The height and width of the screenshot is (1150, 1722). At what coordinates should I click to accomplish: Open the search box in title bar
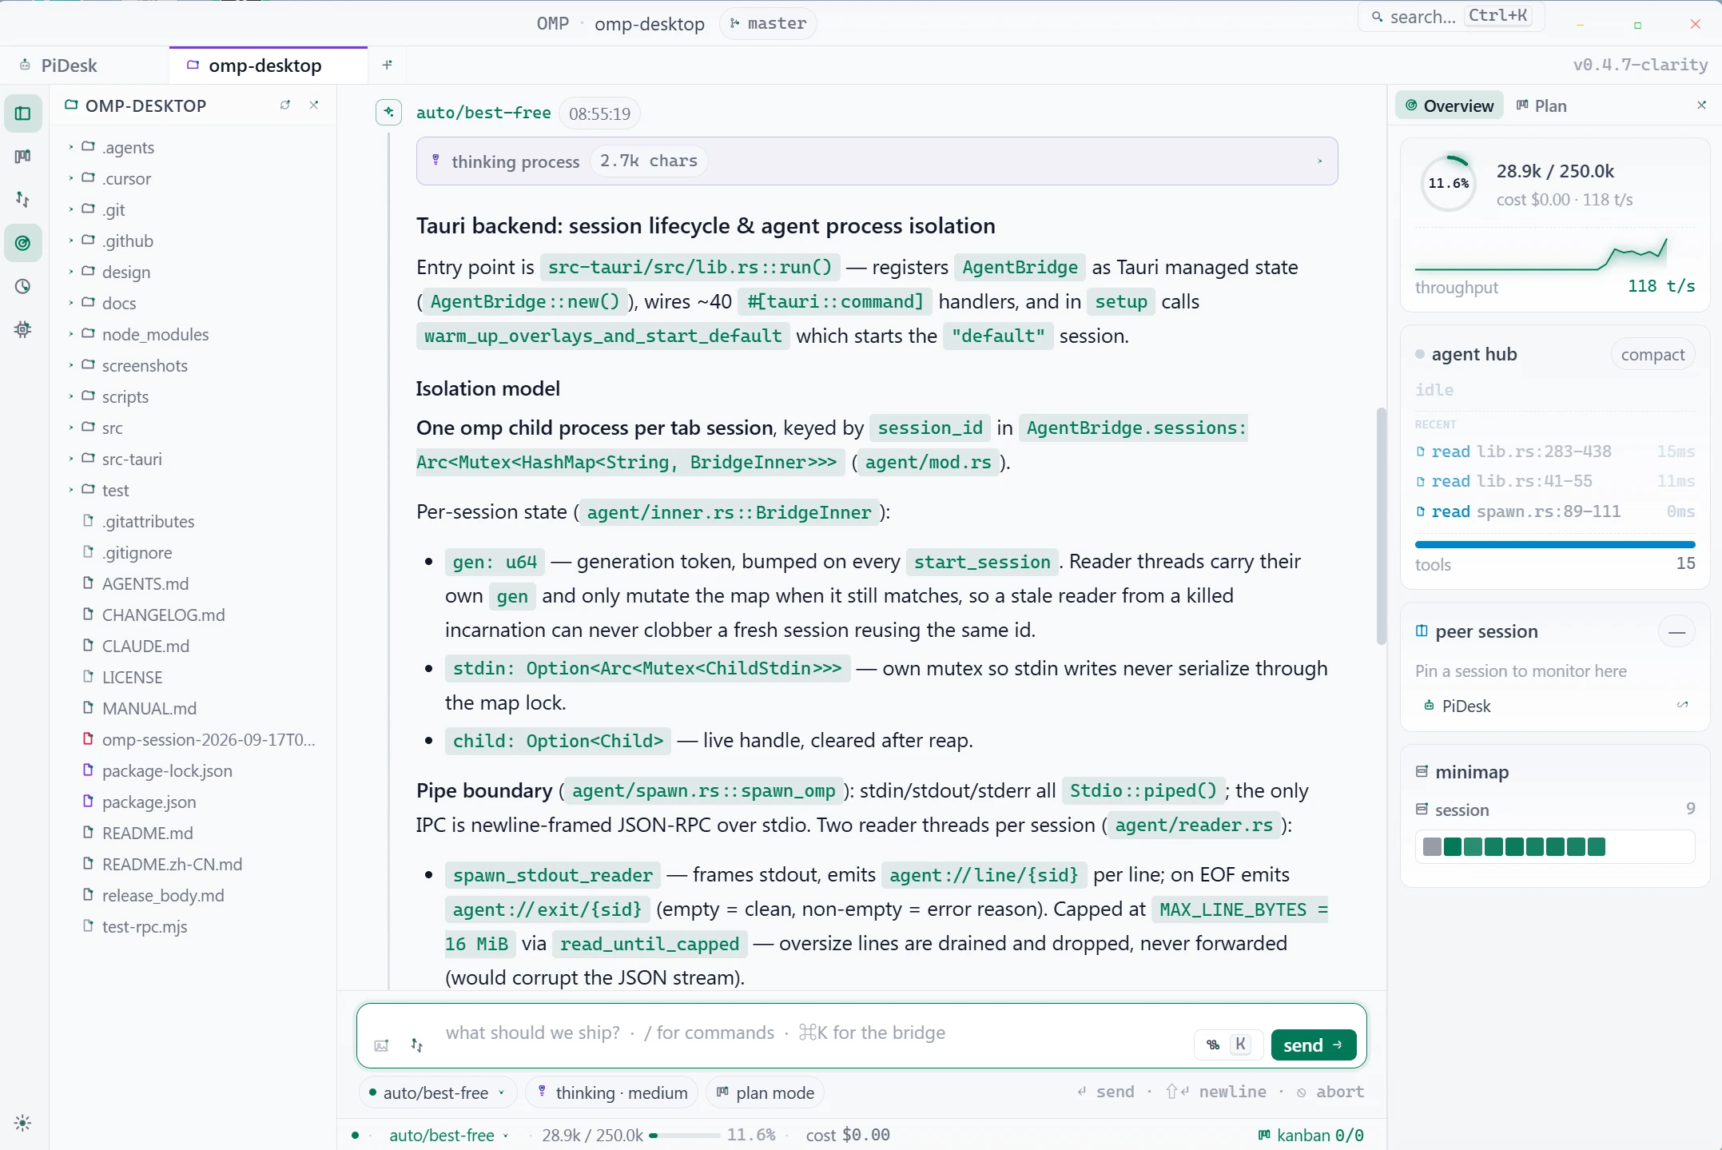pyautogui.click(x=1450, y=17)
